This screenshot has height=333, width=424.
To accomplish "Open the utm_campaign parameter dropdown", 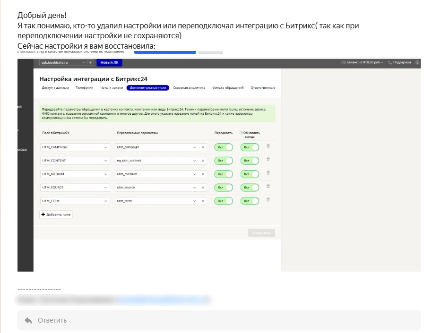I will point(194,147).
